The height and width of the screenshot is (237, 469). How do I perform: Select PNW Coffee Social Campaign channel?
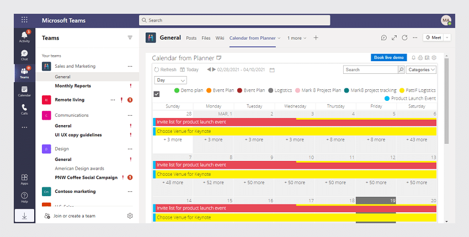click(x=87, y=177)
